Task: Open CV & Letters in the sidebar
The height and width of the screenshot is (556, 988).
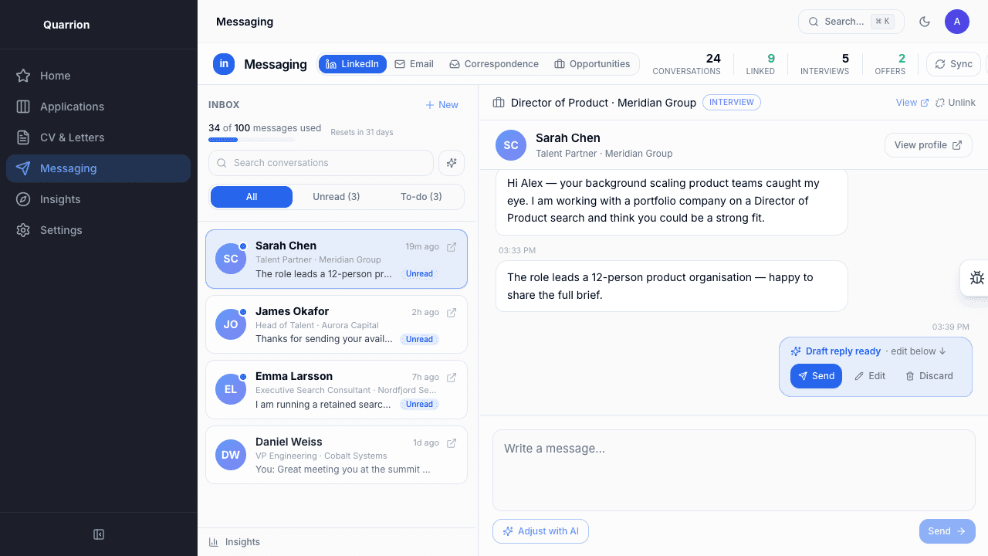Action: coord(98,137)
